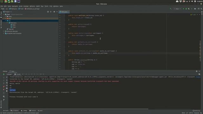The height and width of the screenshot is (114, 203).
Task: Open the Main run configuration dropdown
Action: [x=178, y=9]
